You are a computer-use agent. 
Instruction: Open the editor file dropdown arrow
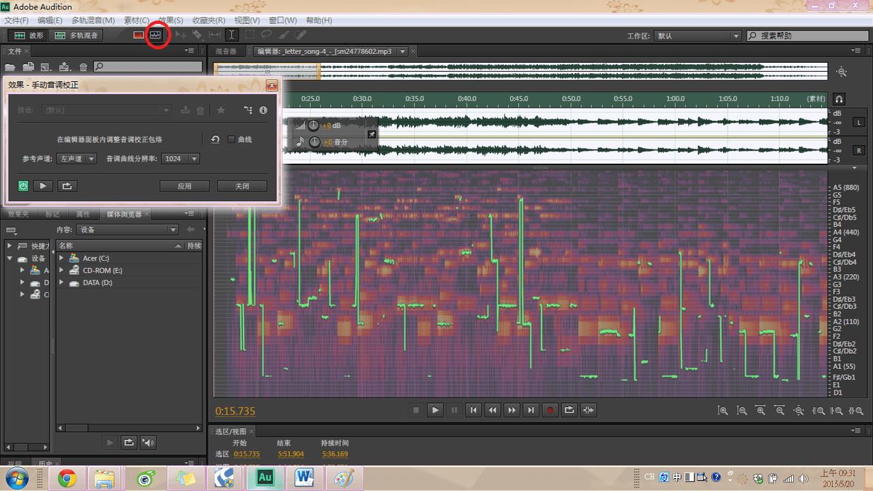403,51
